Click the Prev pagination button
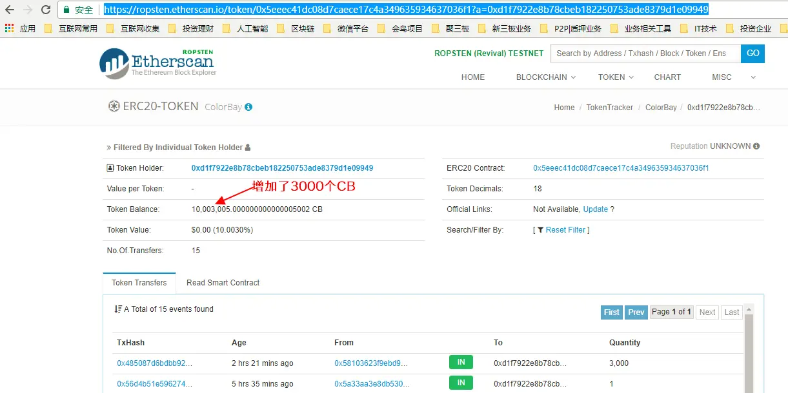Viewport: 788px width, 393px height. point(636,312)
